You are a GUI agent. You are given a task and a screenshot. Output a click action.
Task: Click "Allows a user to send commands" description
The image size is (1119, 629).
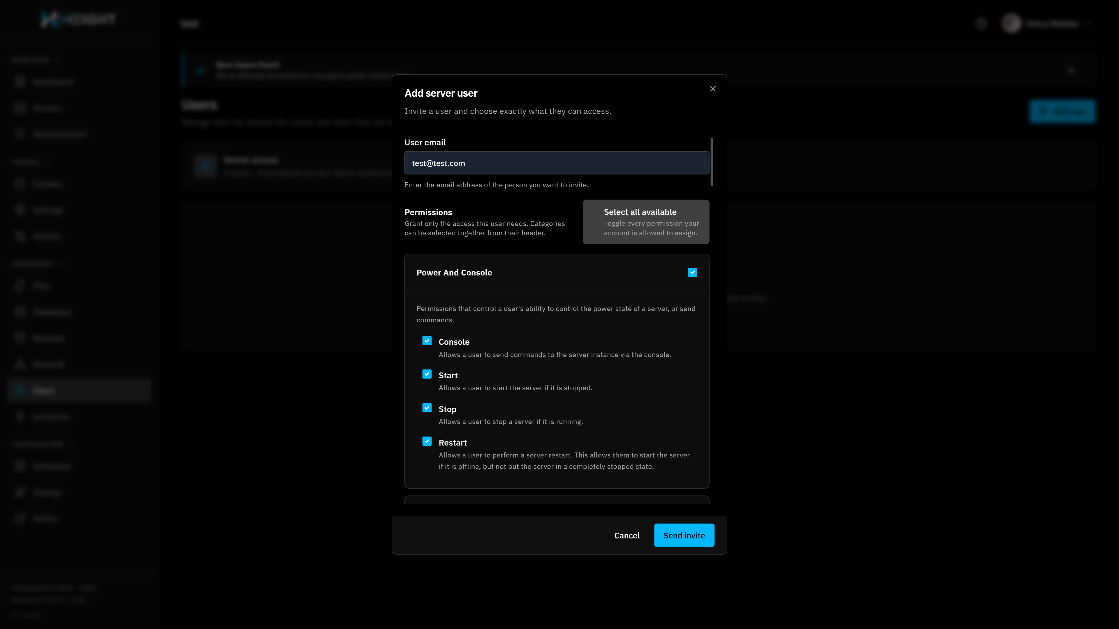(555, 355)
